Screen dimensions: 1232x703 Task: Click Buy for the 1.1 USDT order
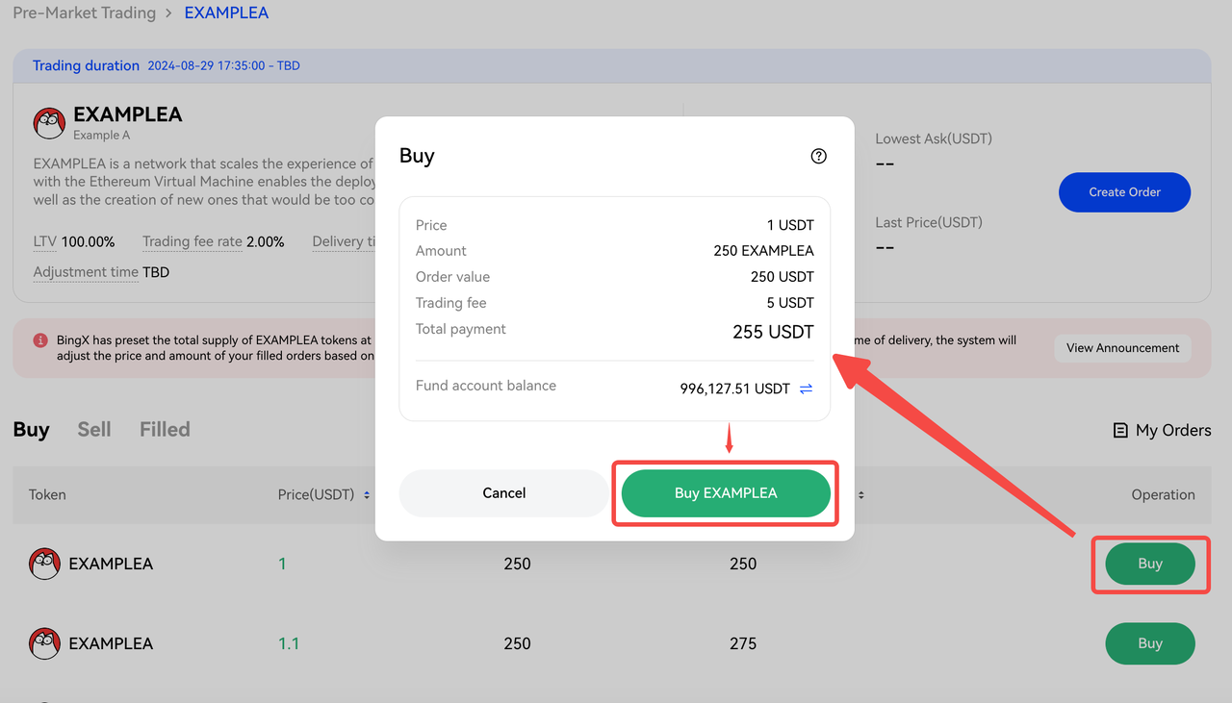tap(1150, 643)
